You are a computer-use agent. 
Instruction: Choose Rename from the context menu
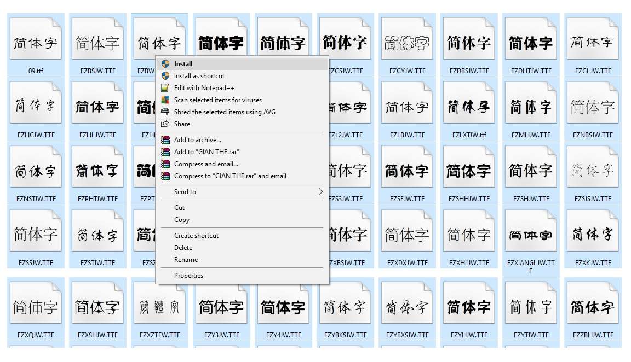pyautogui.click(x=242, y=260)
